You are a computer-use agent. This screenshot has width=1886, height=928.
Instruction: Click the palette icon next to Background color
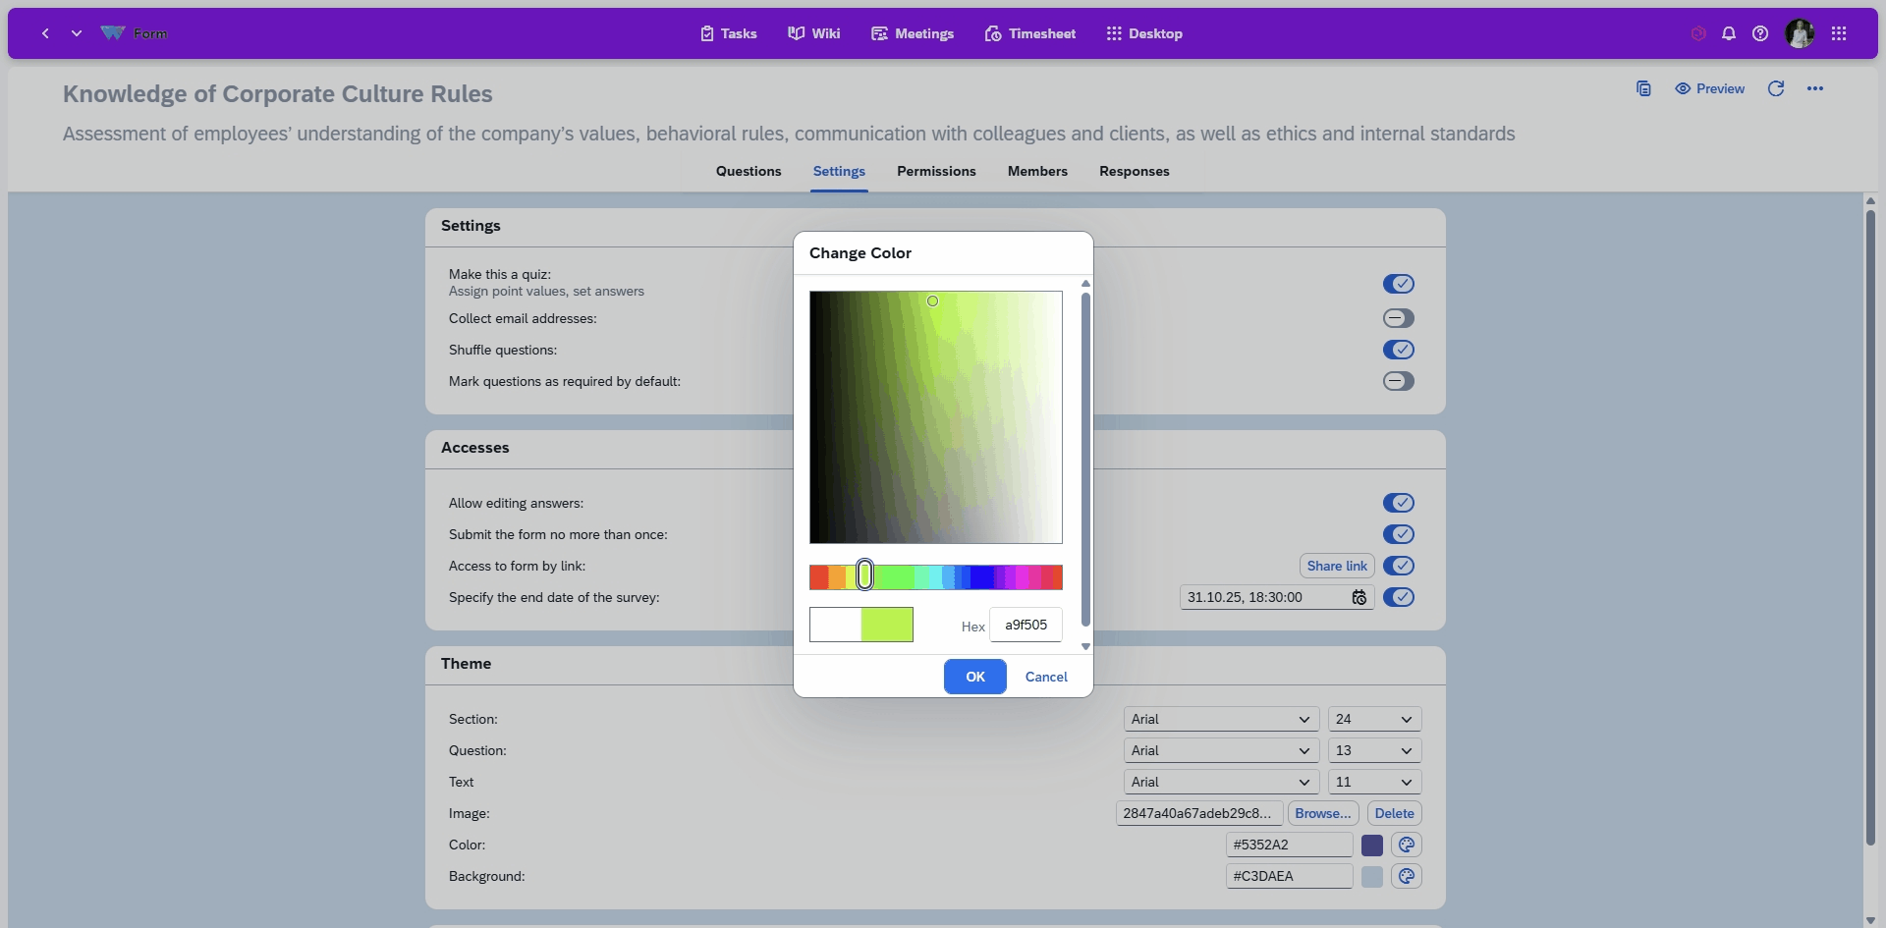(1406, 876)
